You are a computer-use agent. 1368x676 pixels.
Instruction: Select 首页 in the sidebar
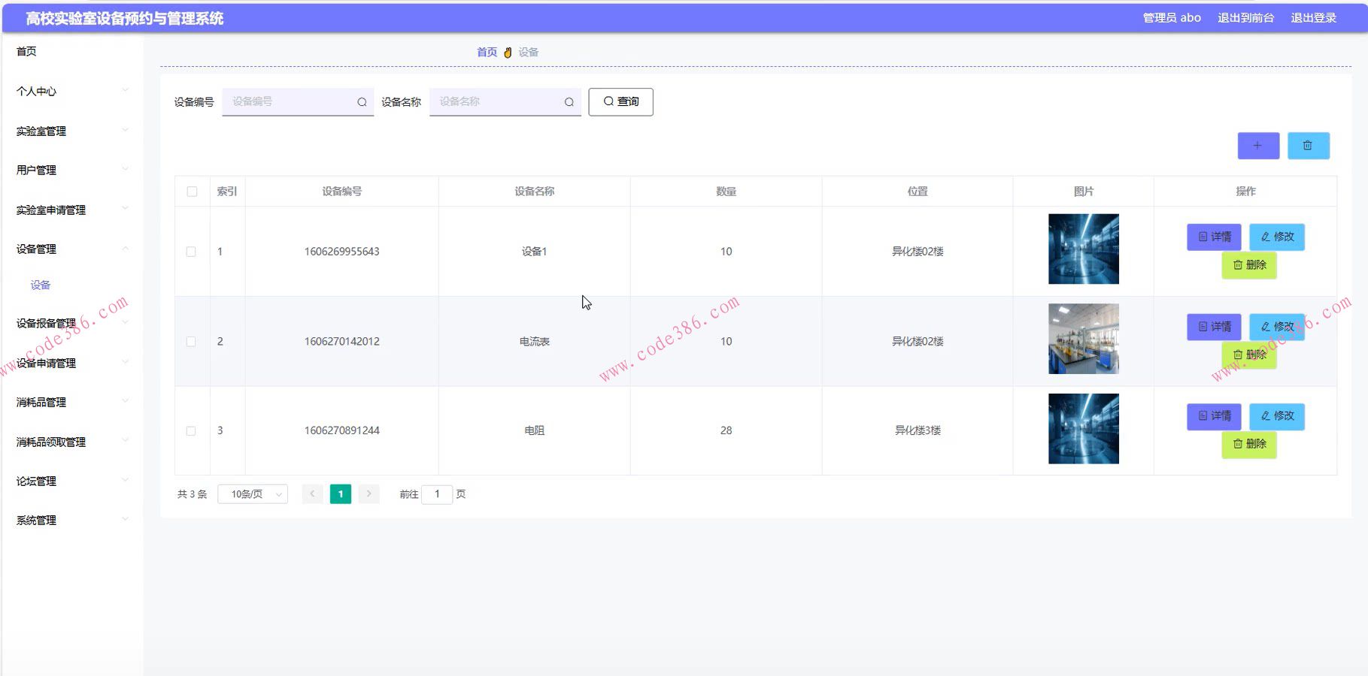[26, 51]
